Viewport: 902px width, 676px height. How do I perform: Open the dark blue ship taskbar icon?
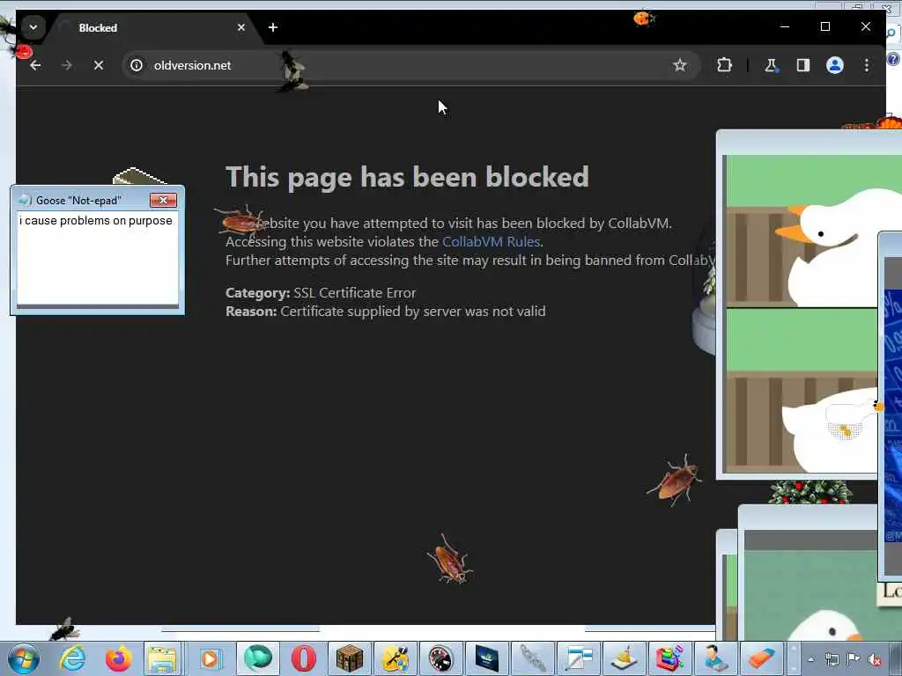coord(486,658)
